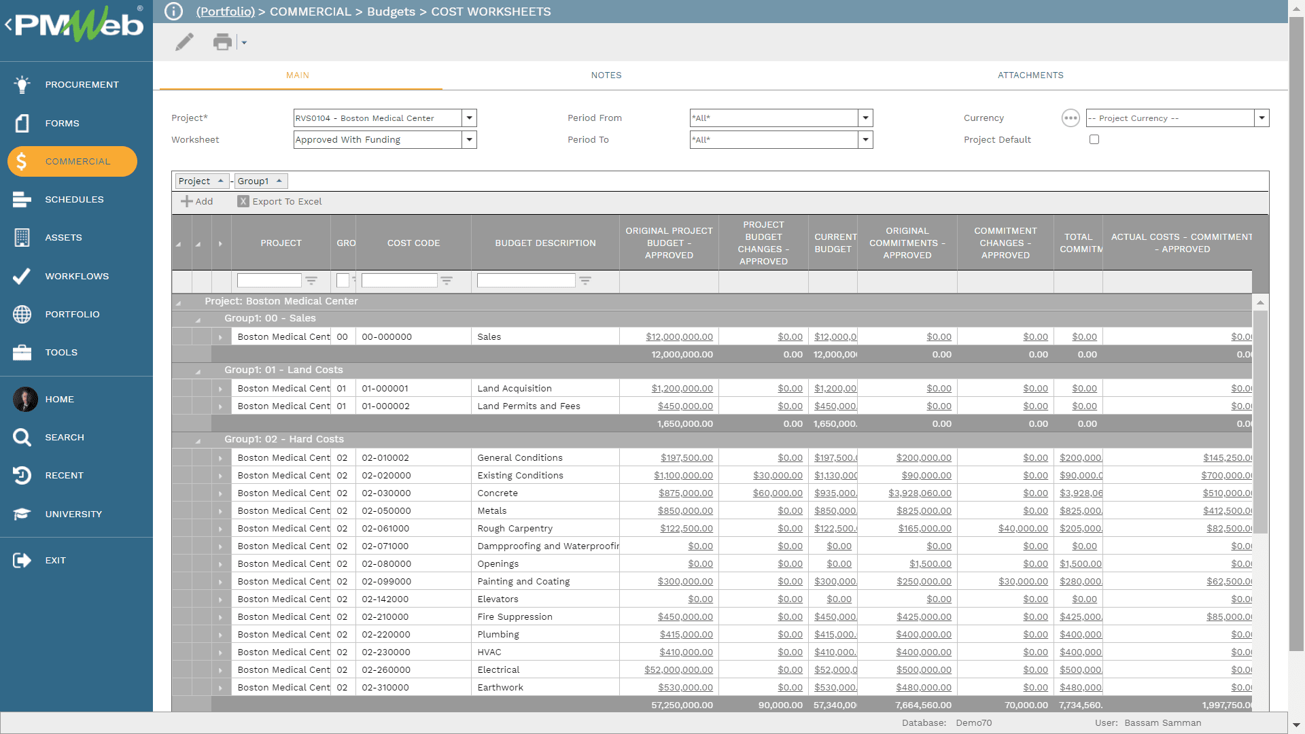Click the Project column filter input
This screenshot has height=734, width=1305.
click(269, 280)
